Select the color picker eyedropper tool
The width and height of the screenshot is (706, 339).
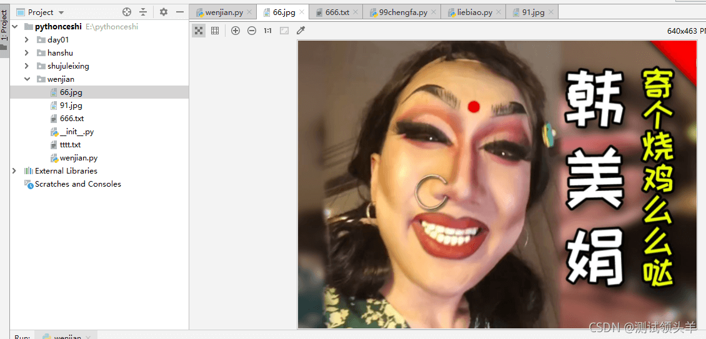301,31
